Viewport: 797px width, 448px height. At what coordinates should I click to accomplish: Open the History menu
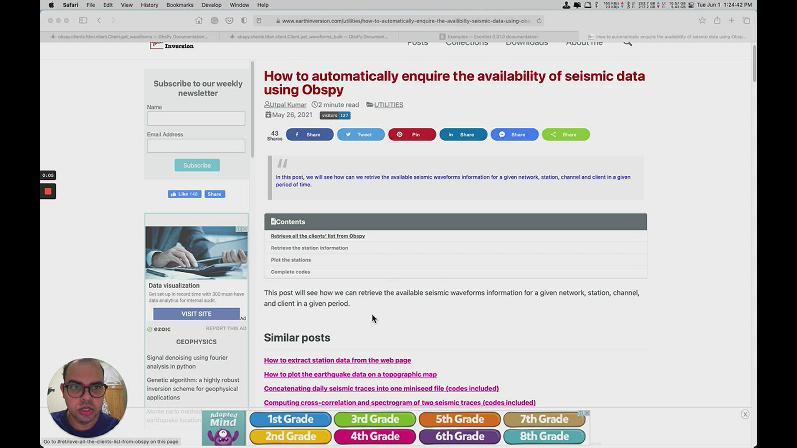coord(149,5)
